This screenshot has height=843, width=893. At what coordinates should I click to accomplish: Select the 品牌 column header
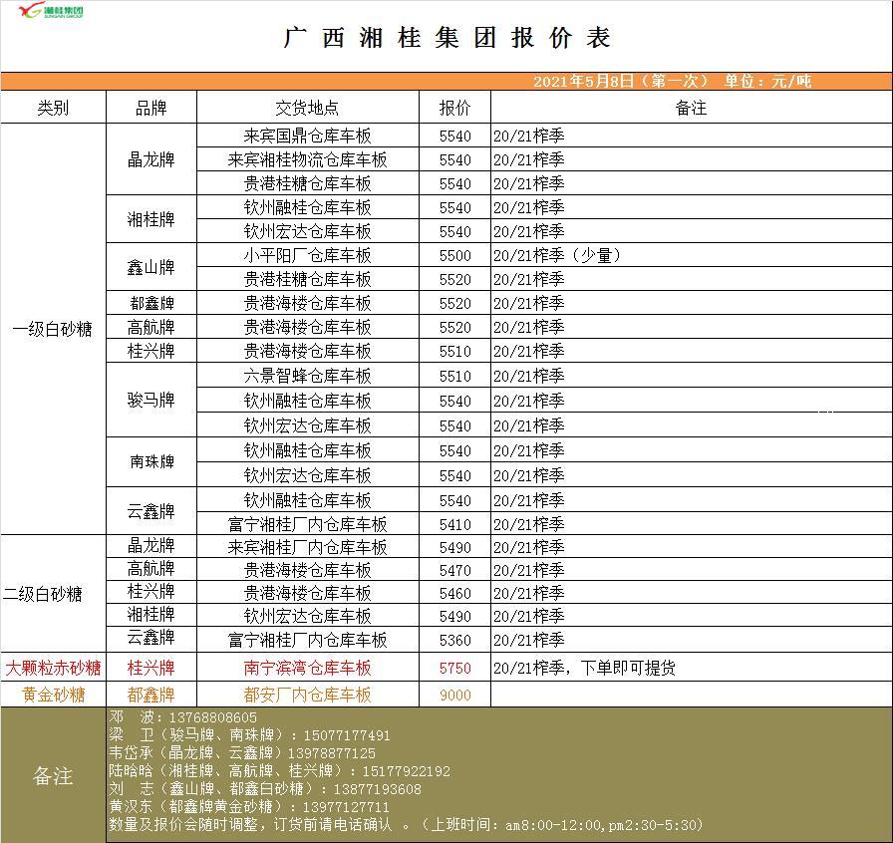(x=150, y=108)
